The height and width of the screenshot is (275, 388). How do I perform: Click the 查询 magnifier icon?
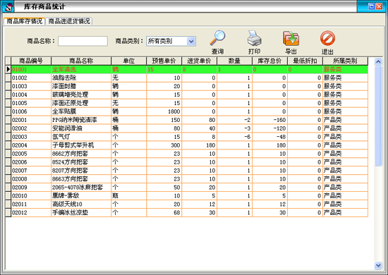point(217,38)
